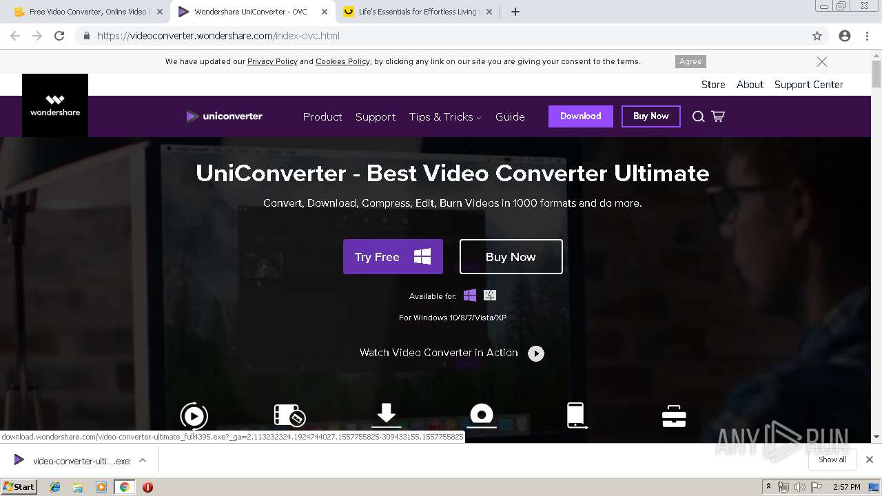Expand the video-converter download item options arrow
This screenshot has height=496, width=882.
click(x=143, y=460)
